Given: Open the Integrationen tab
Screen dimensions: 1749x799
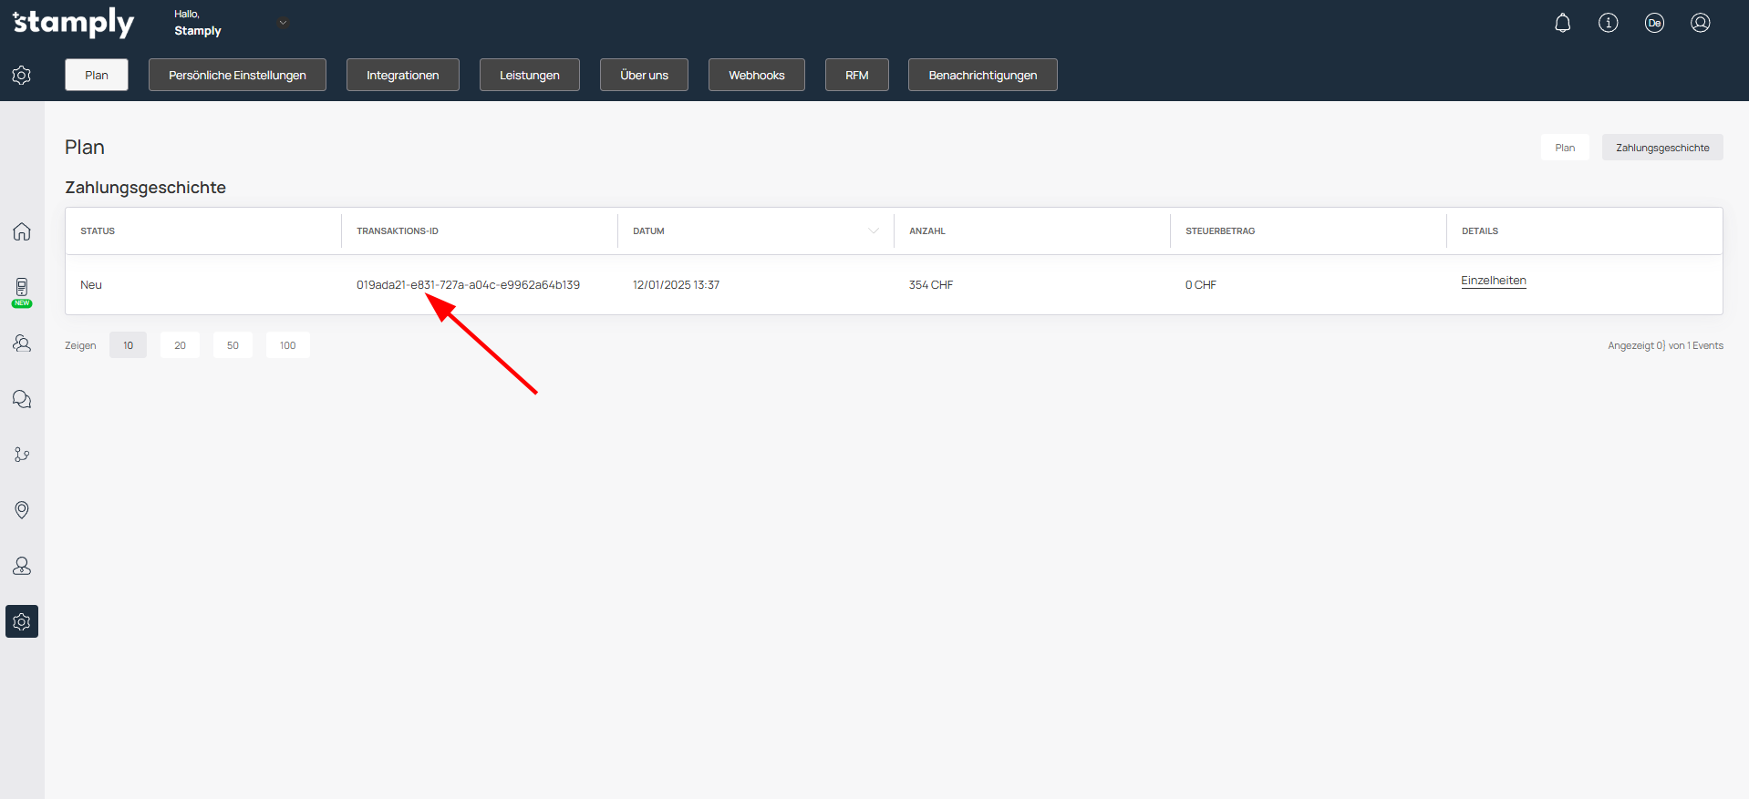Looking at the screenshot, I should tap(402, 75).
